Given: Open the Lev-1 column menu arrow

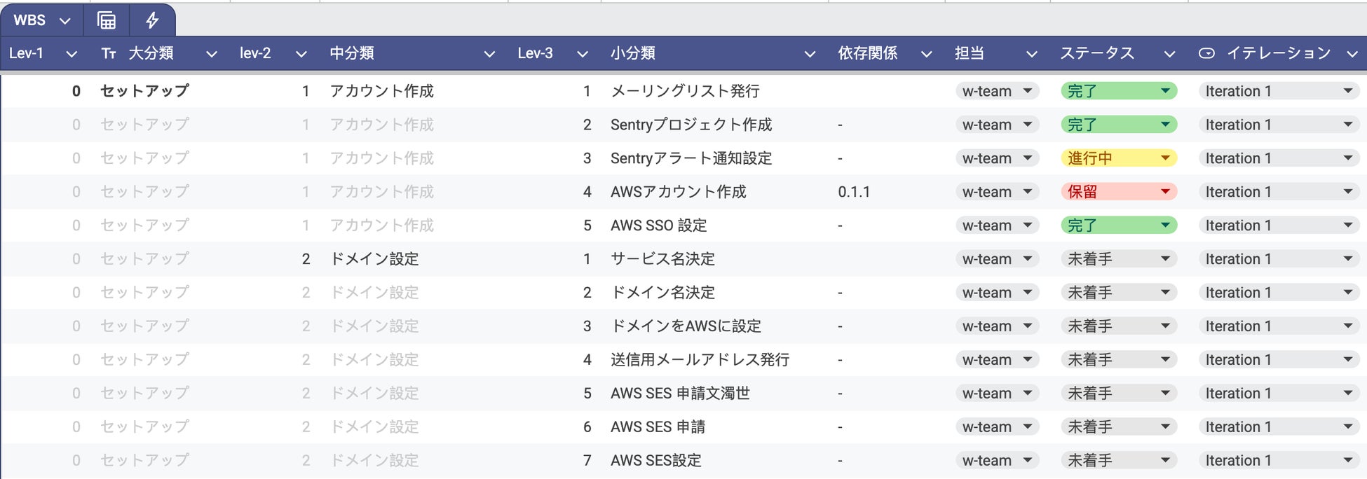Looking at the screenshot, I should pos(71,54).
